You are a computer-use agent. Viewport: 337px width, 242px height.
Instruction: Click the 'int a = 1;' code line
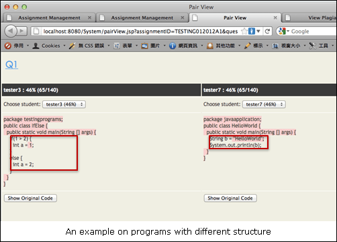click(x=23, y=145)
